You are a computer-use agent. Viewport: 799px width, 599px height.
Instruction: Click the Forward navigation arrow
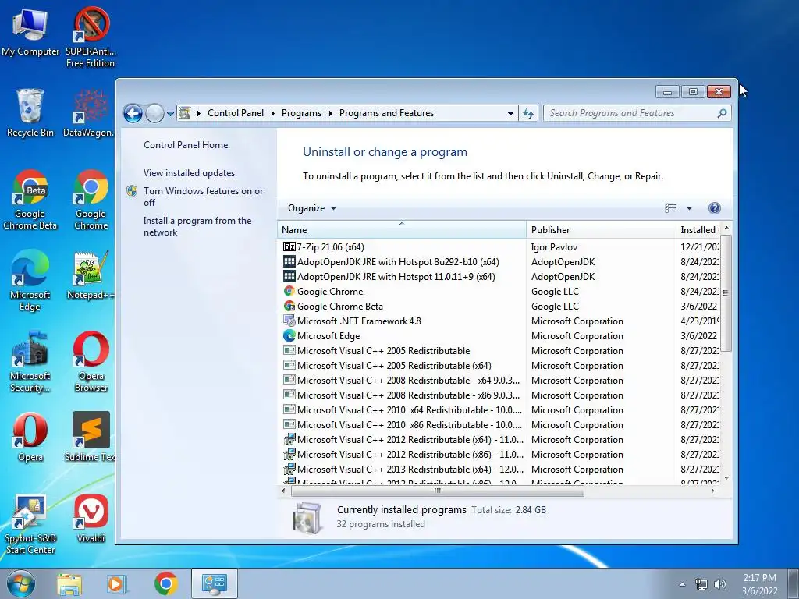[x=154, y=113]
